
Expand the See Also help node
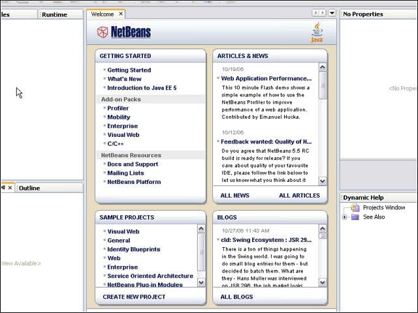[x=344, y=217]
